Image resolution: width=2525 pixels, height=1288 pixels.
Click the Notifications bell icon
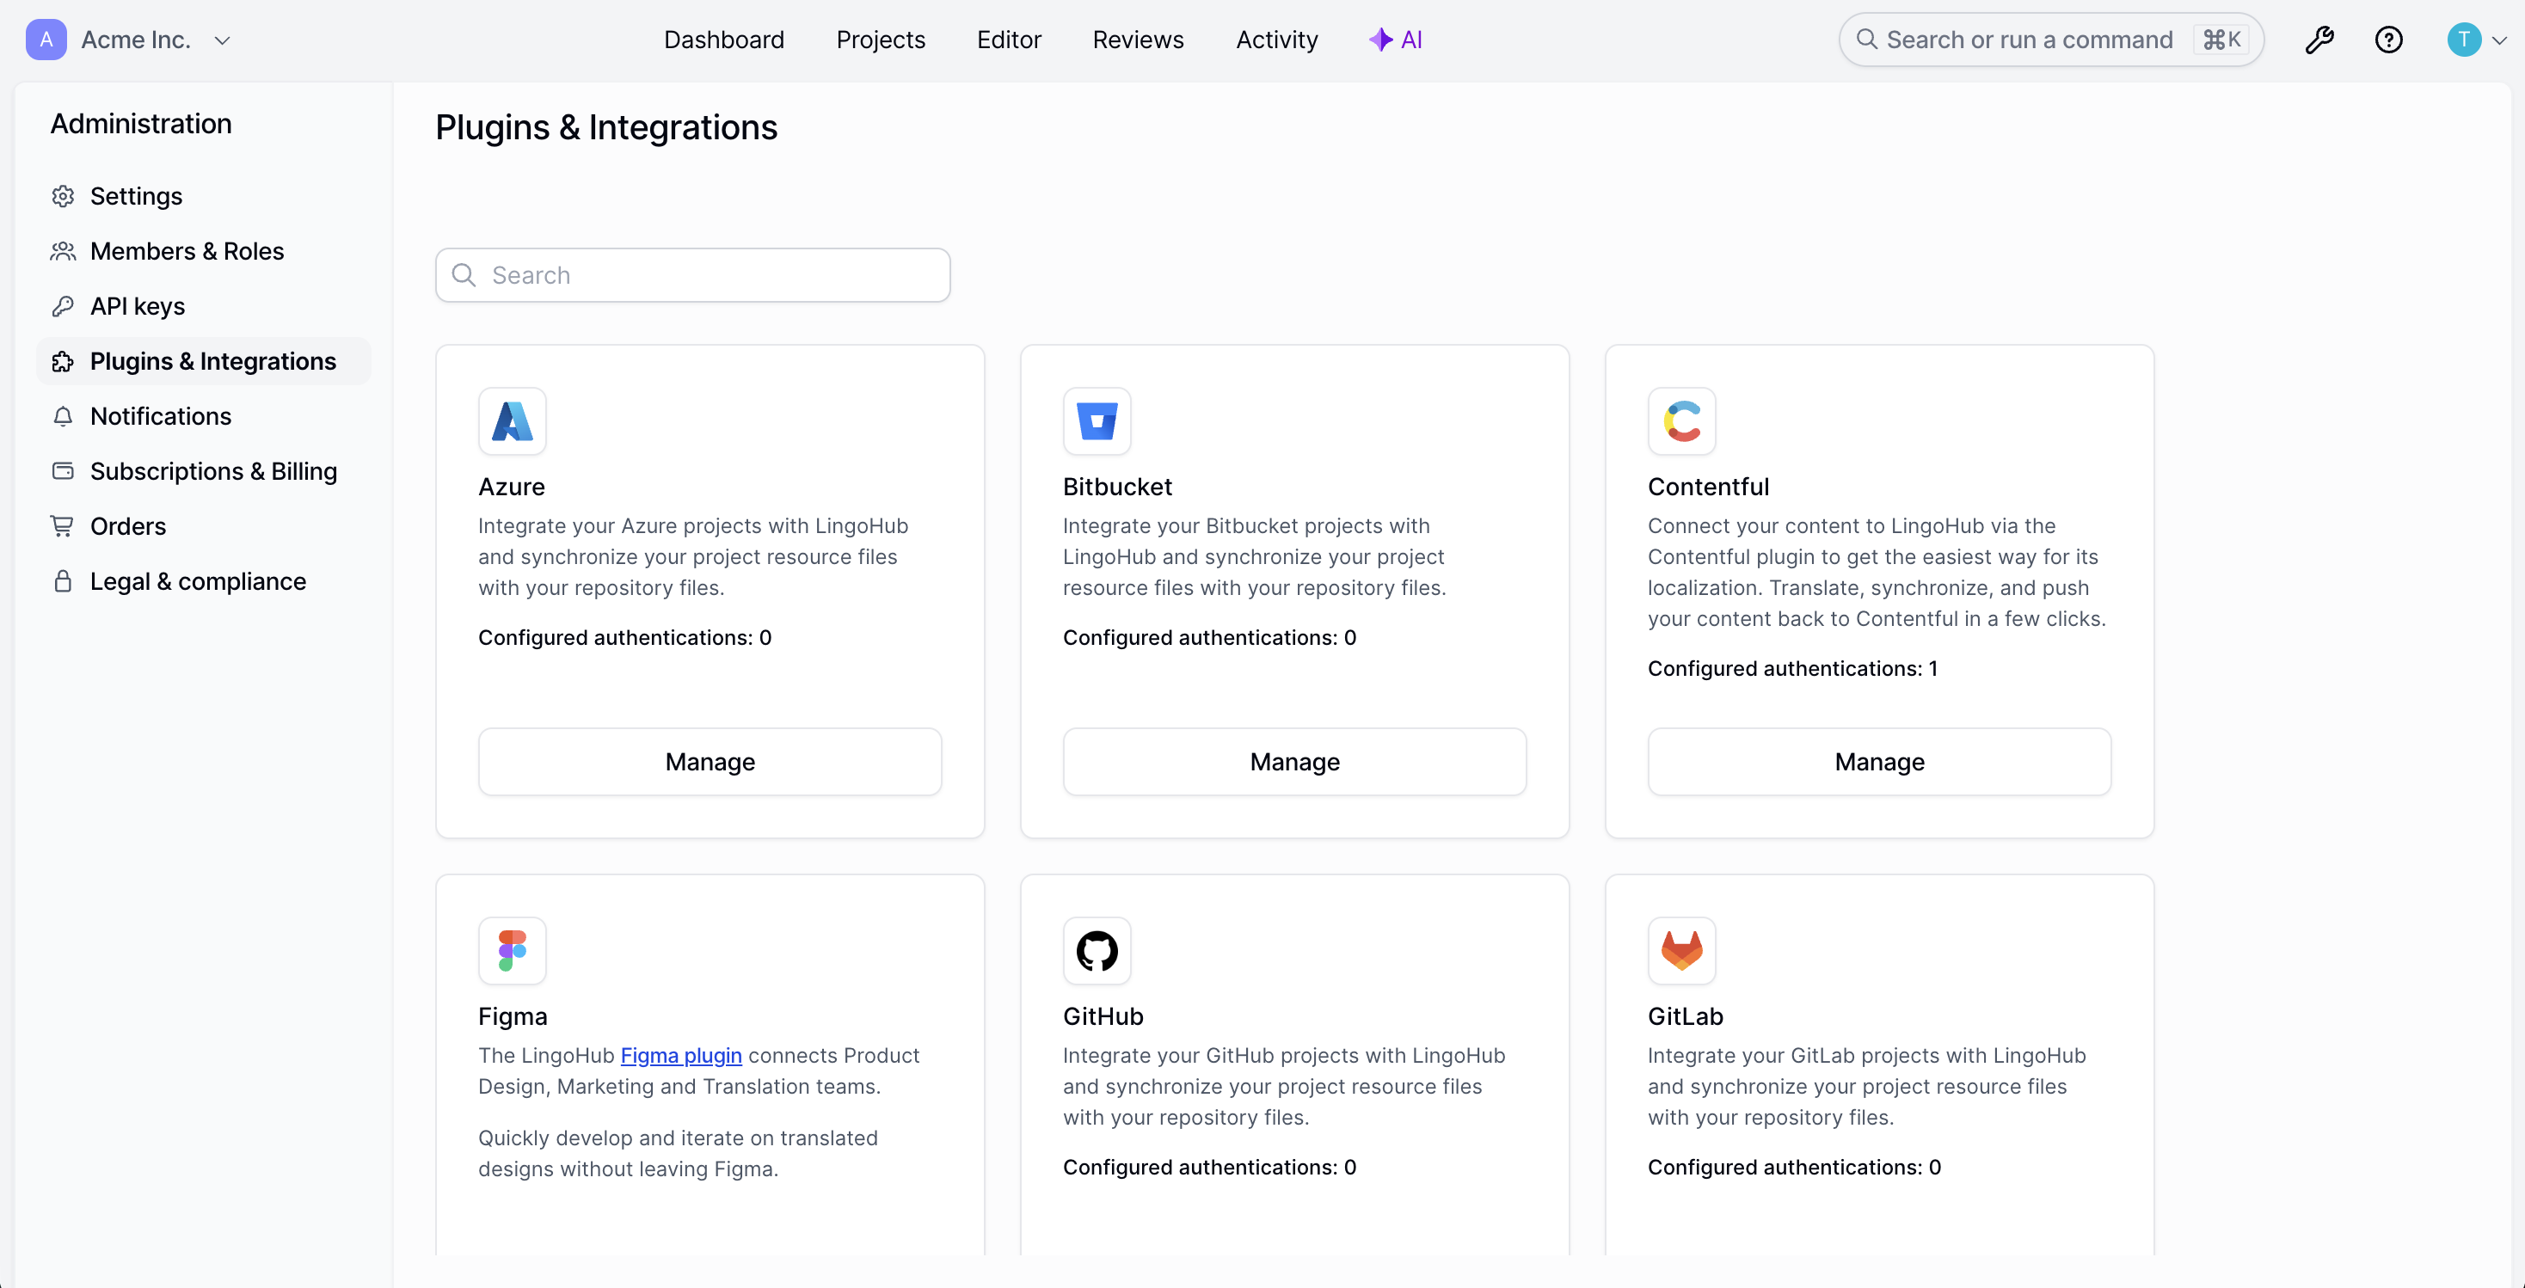(63, 415)
